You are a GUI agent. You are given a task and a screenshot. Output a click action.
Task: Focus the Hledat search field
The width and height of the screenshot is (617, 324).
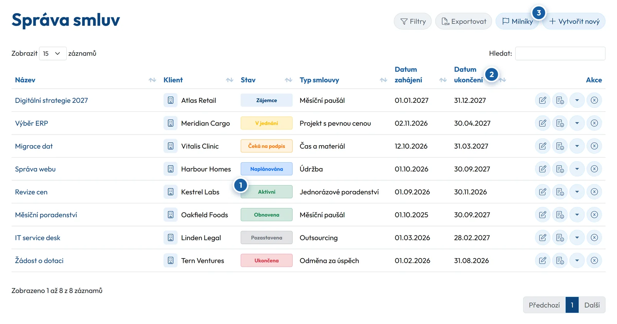point(560,54)
